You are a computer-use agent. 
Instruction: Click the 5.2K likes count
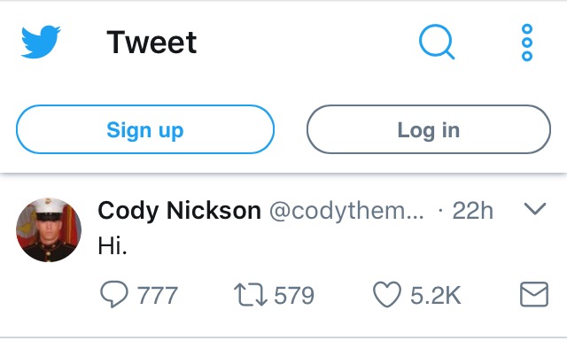tap(435, 296)
